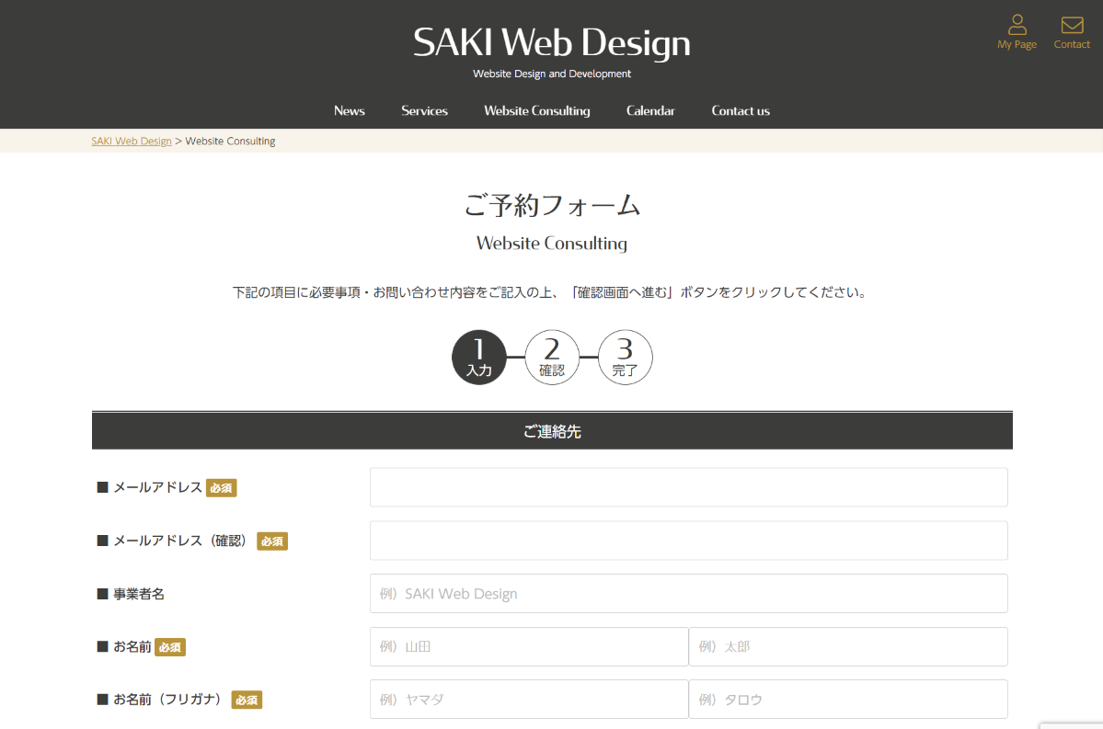Click Contact us in navigation
This screenshot has height=729, width=1103.
tap(740, 110)
